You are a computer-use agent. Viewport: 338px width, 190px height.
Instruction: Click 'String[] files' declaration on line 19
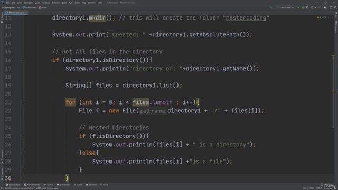pyautogui.click(x=89, y=85)
